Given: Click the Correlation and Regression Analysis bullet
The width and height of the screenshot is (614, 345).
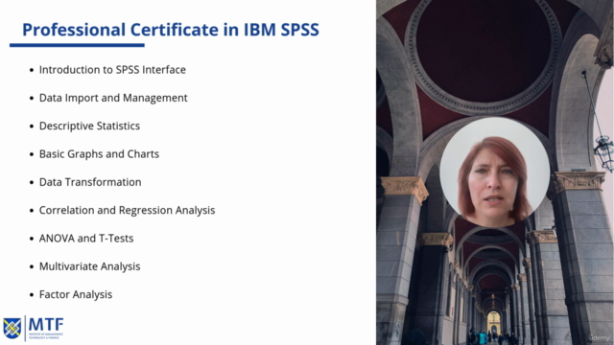Looking at the screenshot, I should click(127, 211).
